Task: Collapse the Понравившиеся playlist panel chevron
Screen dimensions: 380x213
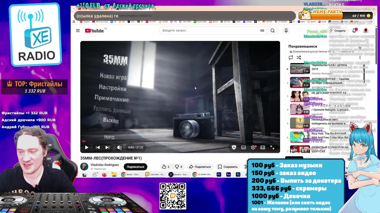Action: tap(360, 47)
